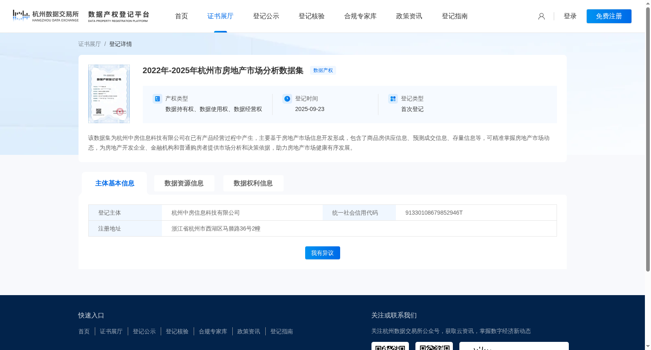Click 数据持有权、数据使用权、数据经营权 text

coord(214,109)
